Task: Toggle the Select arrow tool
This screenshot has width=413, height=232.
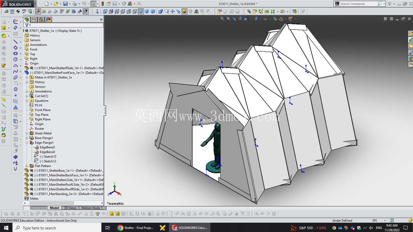Action: (93, 4)
